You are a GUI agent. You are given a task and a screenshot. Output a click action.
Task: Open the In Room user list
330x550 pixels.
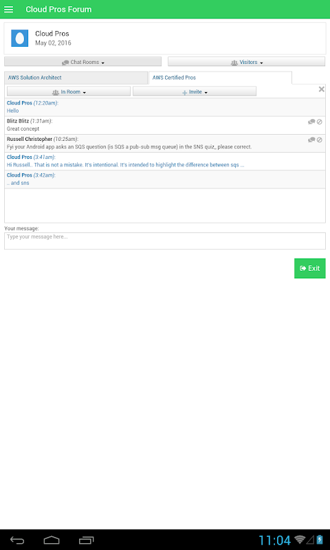pos(69,91)
